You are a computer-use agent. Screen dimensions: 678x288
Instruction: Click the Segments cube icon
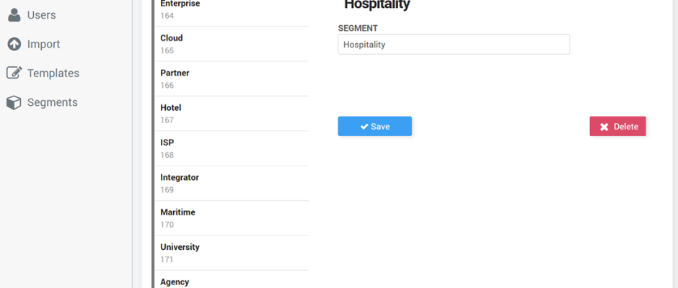pos(14,102)
